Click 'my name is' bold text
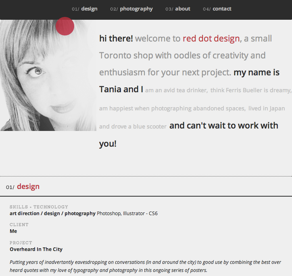 (257, 73)
